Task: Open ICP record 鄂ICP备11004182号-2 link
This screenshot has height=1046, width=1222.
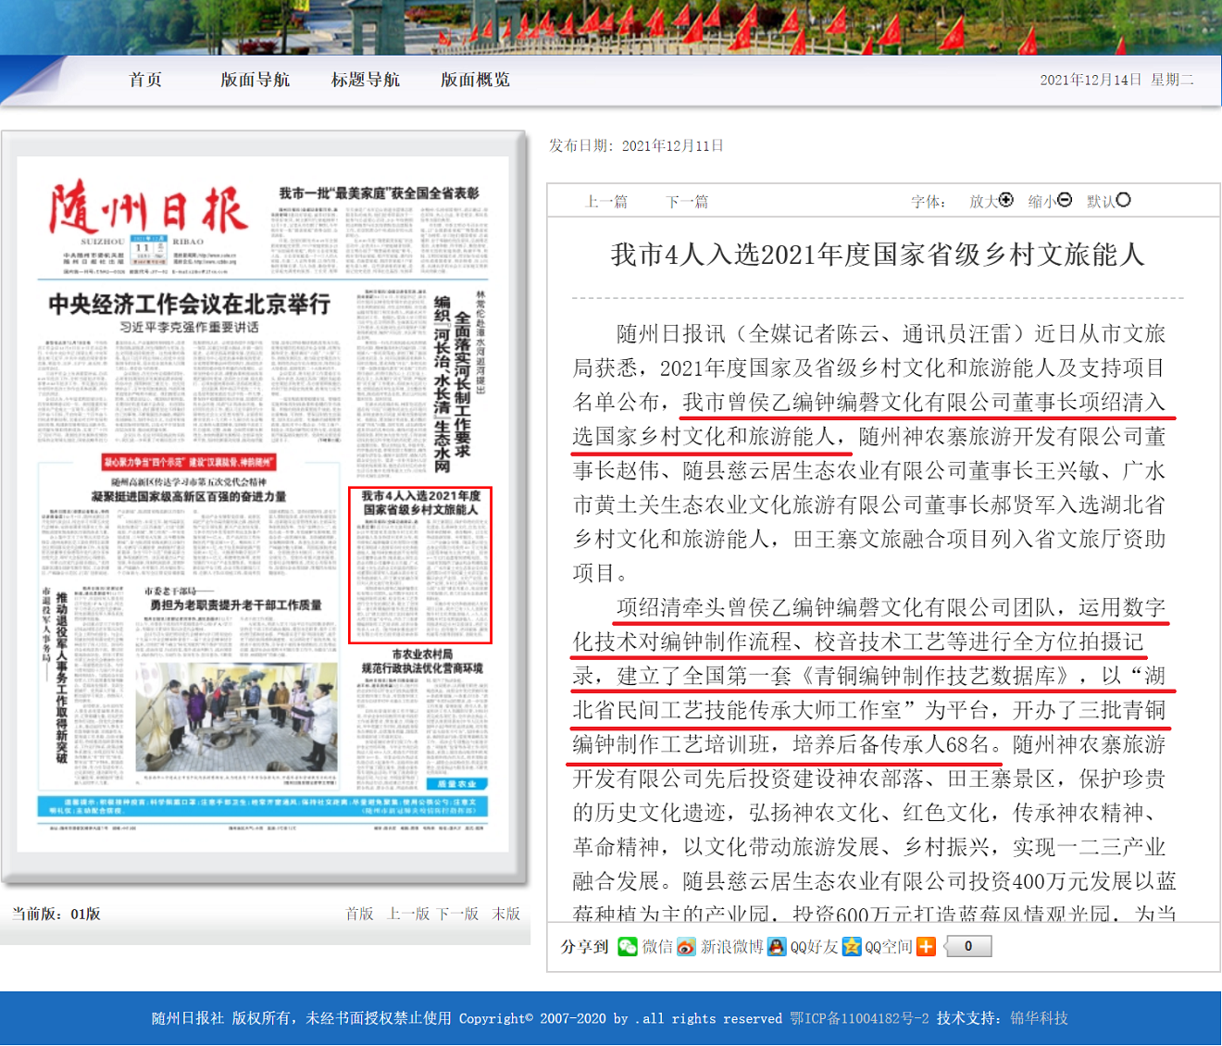Action: pos(859,1018)
